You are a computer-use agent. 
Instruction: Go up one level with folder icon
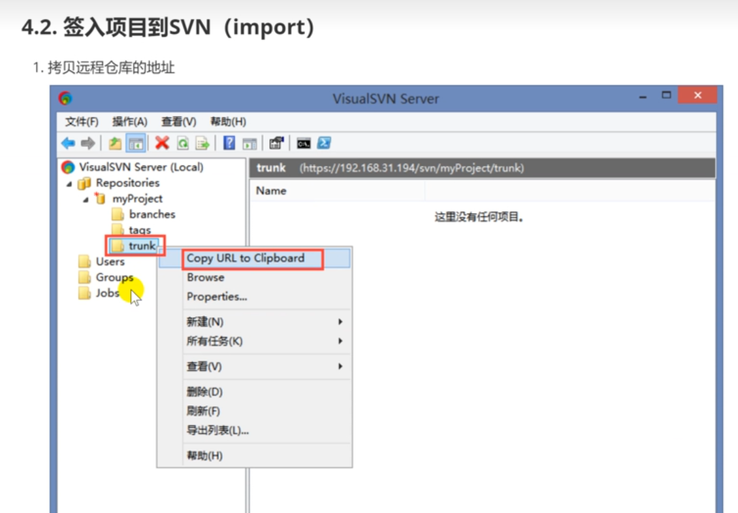tap(115, 143)
